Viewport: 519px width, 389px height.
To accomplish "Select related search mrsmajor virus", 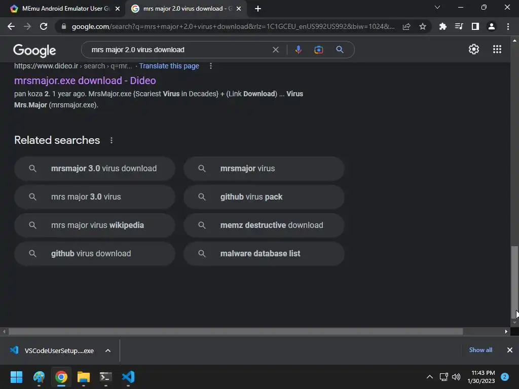I will click(264, 168).
